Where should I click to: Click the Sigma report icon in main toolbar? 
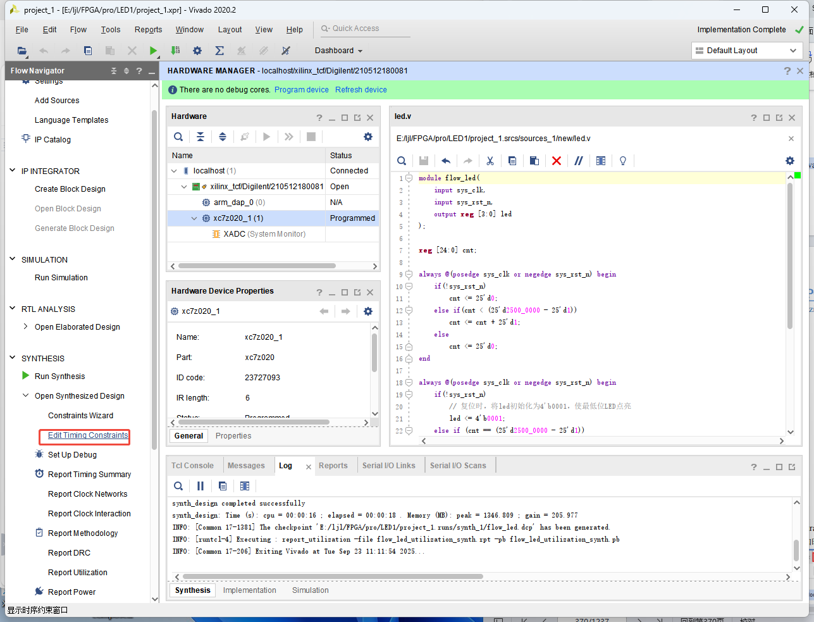[x=219, y=51]
